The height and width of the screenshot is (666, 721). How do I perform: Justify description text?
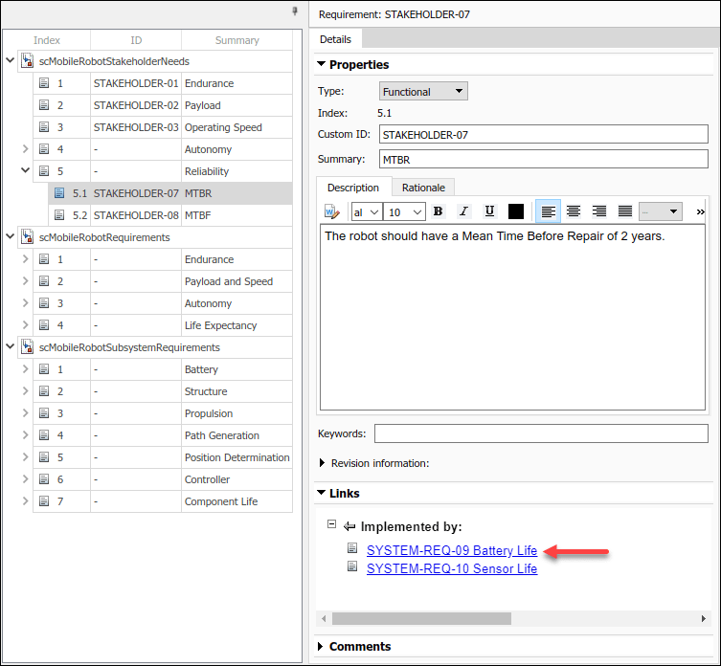(x=625, y=211)
